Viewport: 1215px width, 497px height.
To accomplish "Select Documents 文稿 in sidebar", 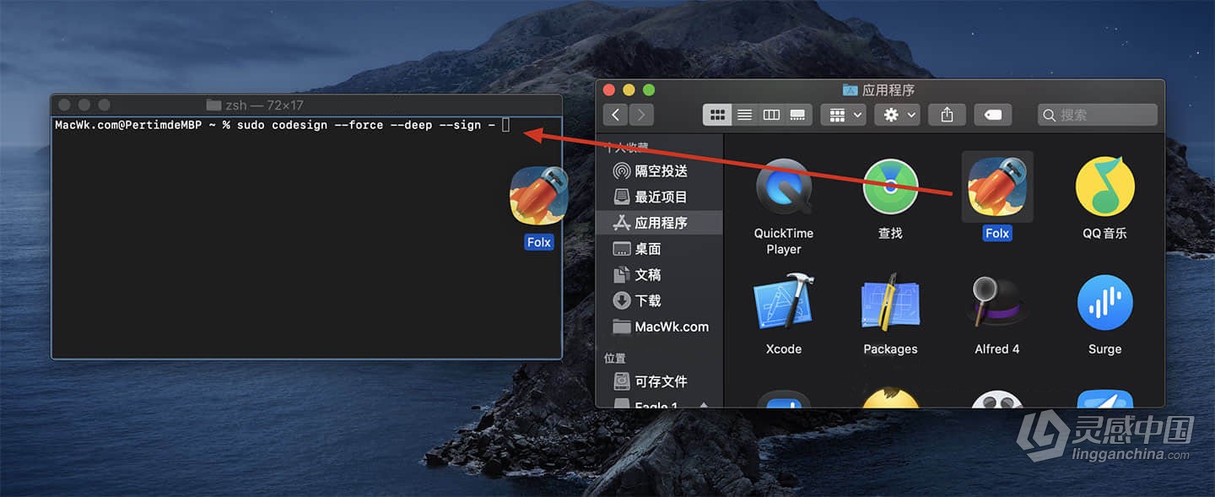I will coord(660,275).
